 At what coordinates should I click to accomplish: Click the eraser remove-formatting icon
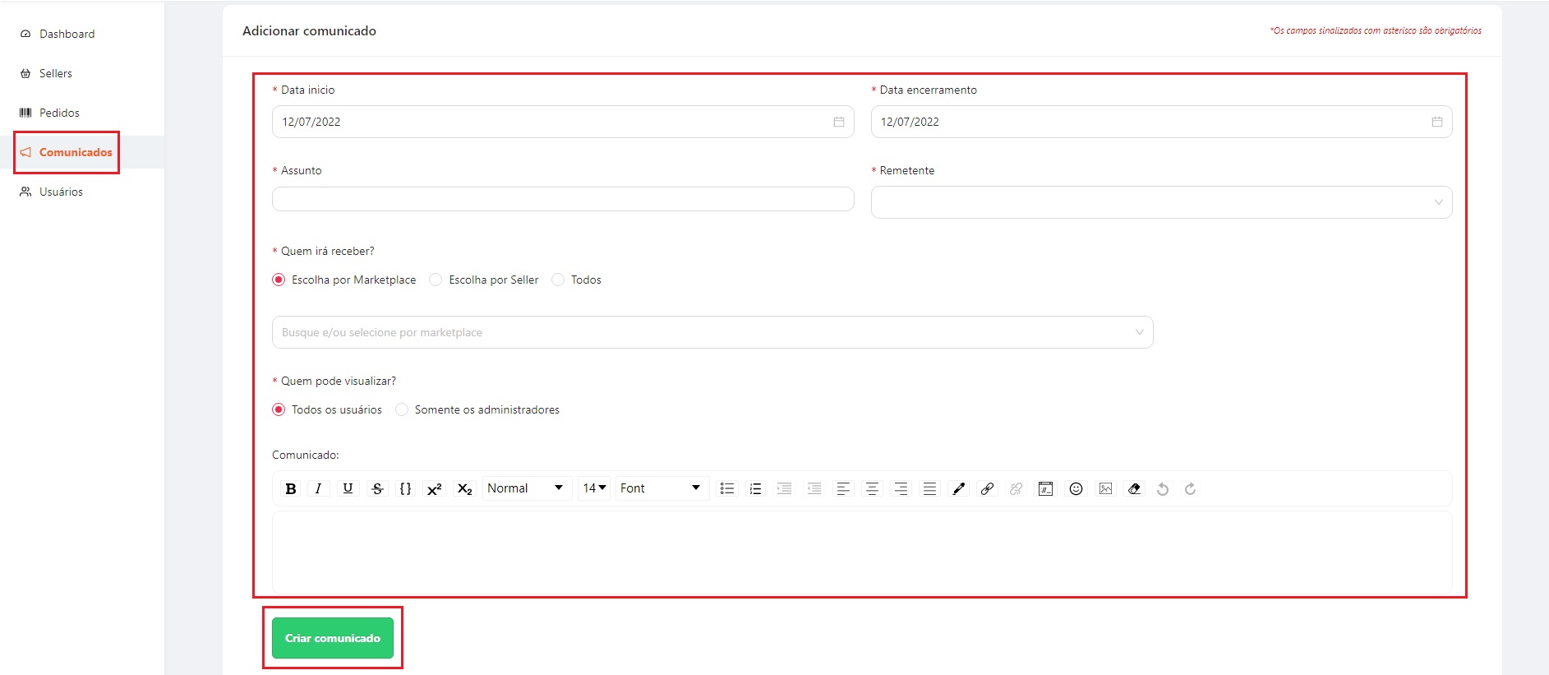1134,488
